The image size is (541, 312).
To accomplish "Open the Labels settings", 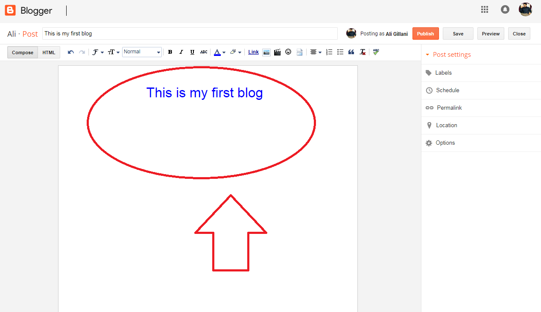I will [x=443, y=73].
